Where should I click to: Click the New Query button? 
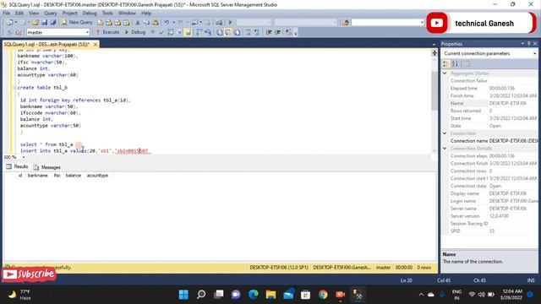point(77,23)
